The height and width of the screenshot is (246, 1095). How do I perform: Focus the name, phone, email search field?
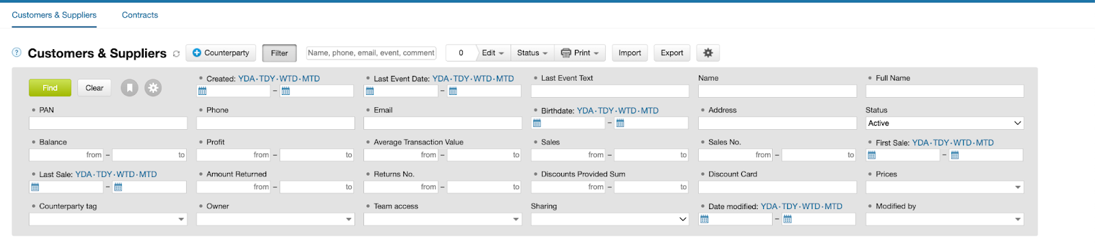371,53
